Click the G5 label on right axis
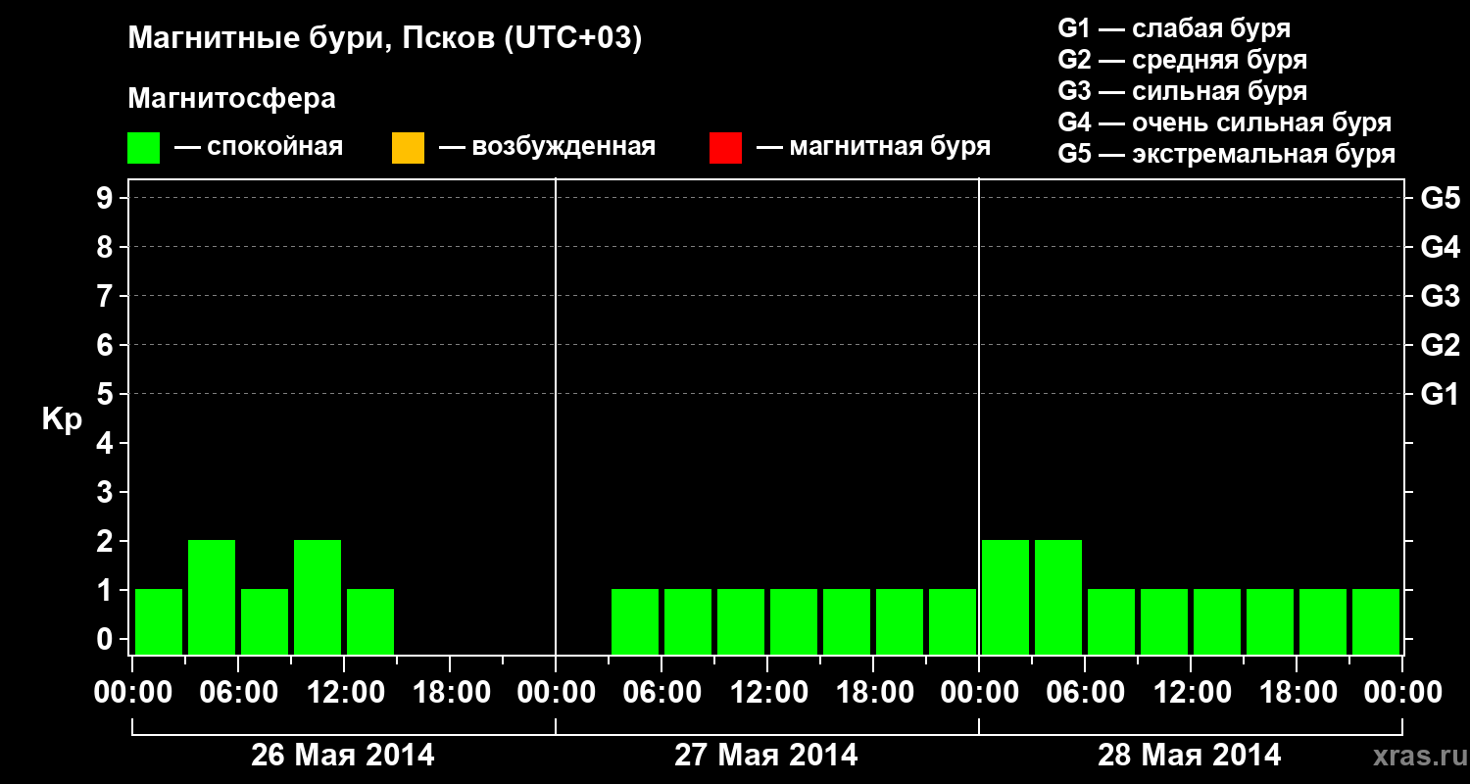The width and height of the screenshot is (1470, 784). pos(1441,198)
